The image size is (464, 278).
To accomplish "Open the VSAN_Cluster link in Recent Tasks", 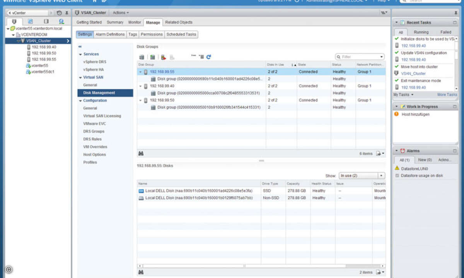I will [413, 73].
